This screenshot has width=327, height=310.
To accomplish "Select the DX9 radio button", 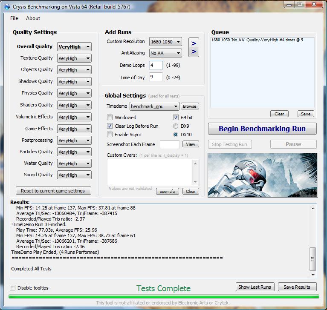I will point(176,126).
